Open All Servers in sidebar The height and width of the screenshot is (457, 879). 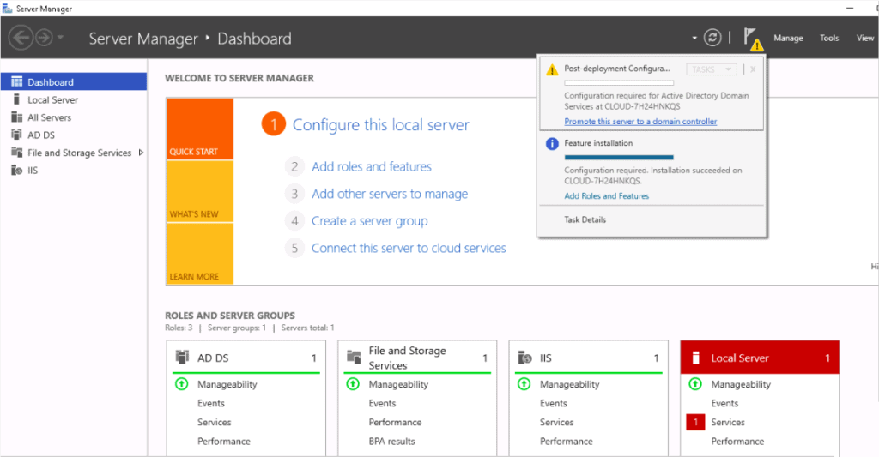(x=49, y=117)
